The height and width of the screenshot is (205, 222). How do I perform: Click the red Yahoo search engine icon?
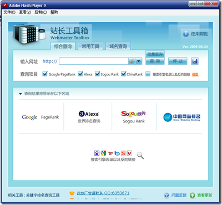coord(110,153)
